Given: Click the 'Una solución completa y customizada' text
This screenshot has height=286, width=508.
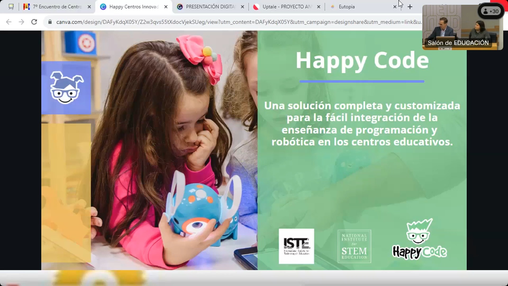Looking at the screenshot, I should pos(362,124).
